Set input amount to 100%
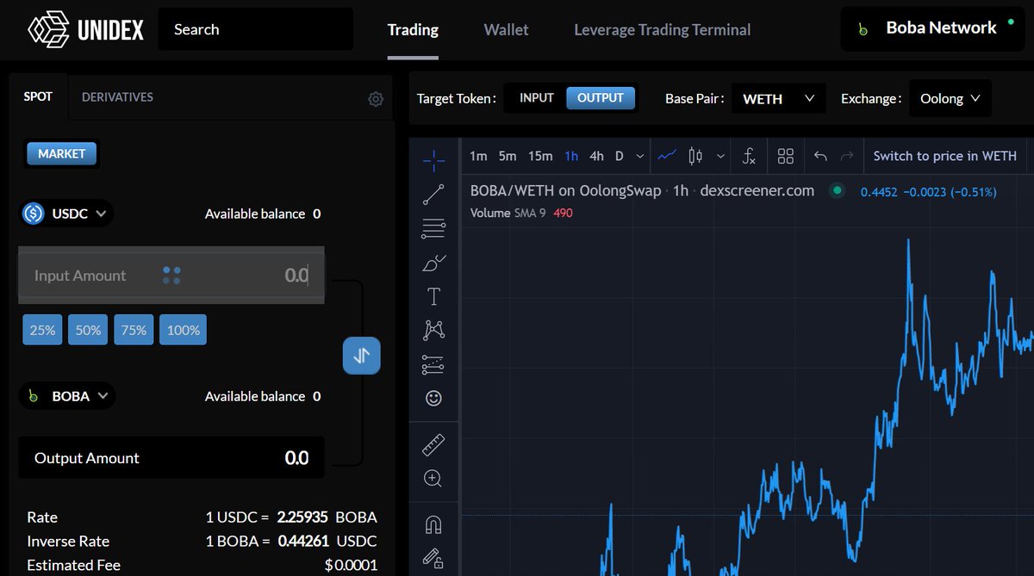 (x=183, y=330)
